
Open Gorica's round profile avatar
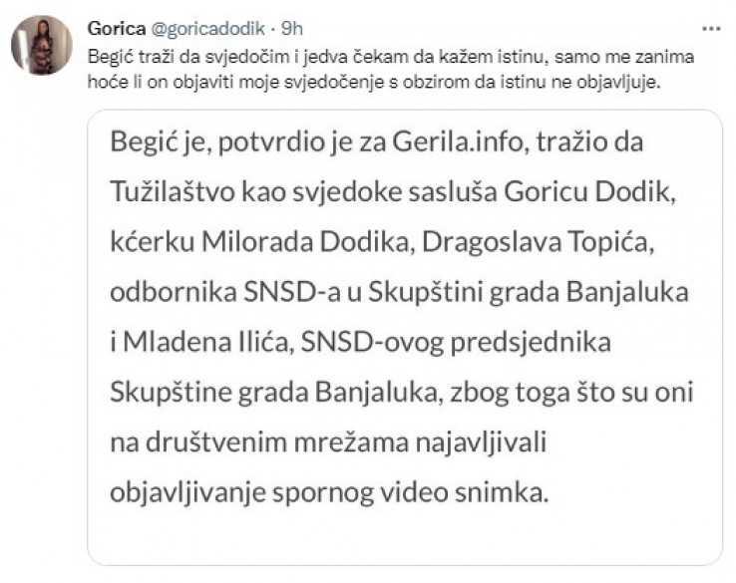click(x=42, y=45)
